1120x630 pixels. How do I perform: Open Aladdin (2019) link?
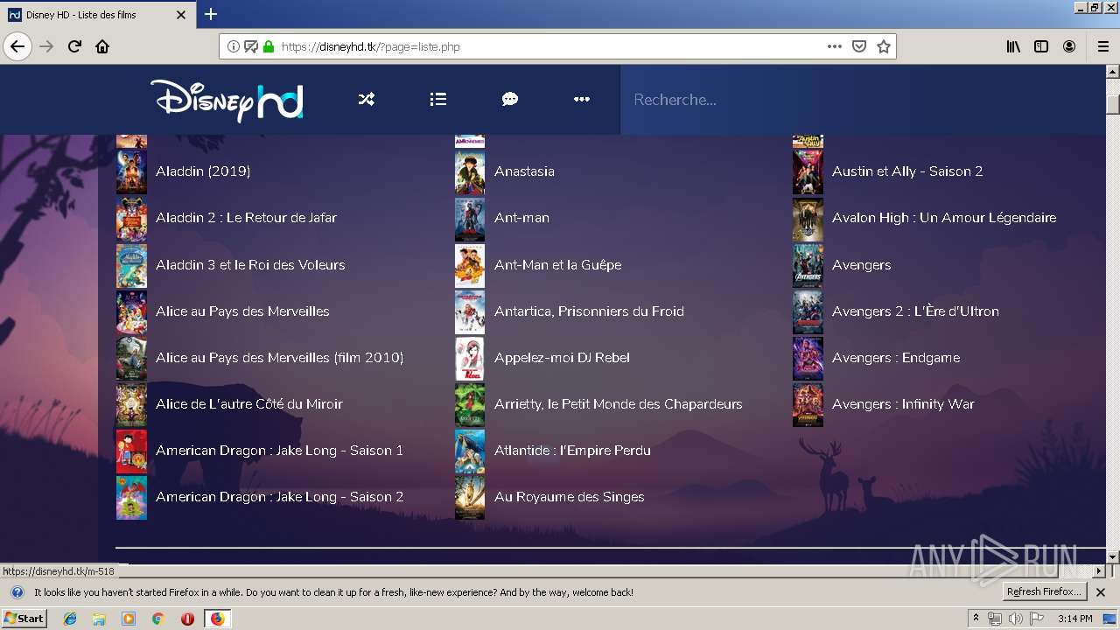[x=203, y=171]
